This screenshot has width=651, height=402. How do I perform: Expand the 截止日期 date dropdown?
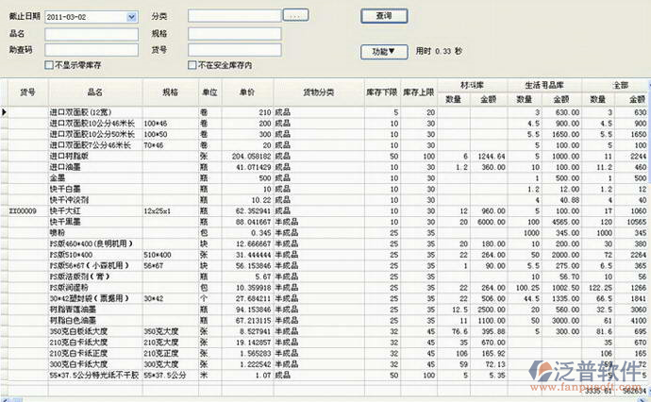(x=130, y=17)
